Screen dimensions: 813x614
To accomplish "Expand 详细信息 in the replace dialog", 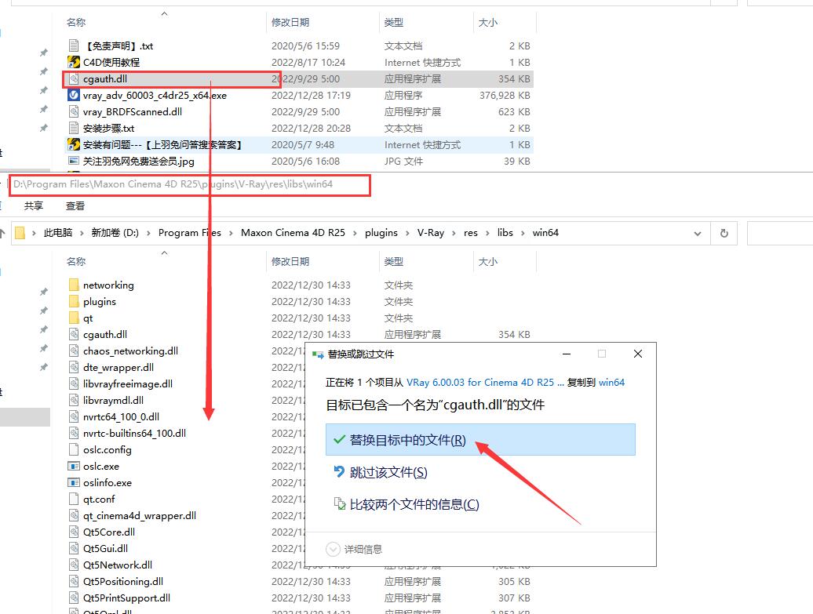I will [354, 549].
